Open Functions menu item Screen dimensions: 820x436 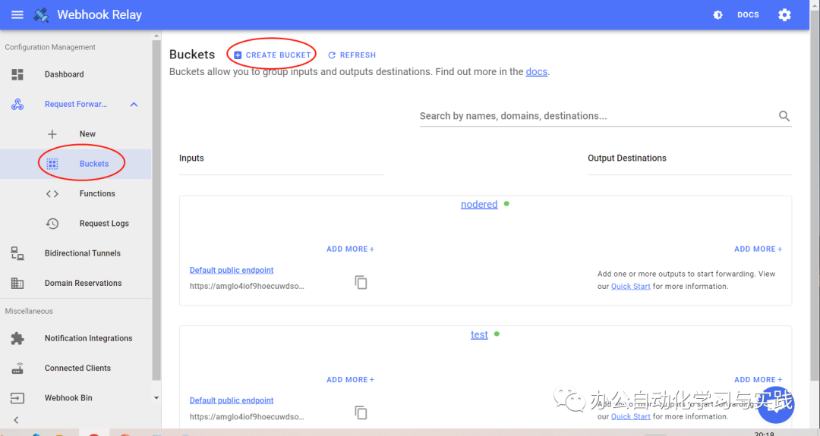coord(97,193)
